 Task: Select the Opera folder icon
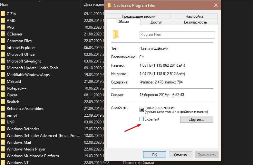point(3,95)
